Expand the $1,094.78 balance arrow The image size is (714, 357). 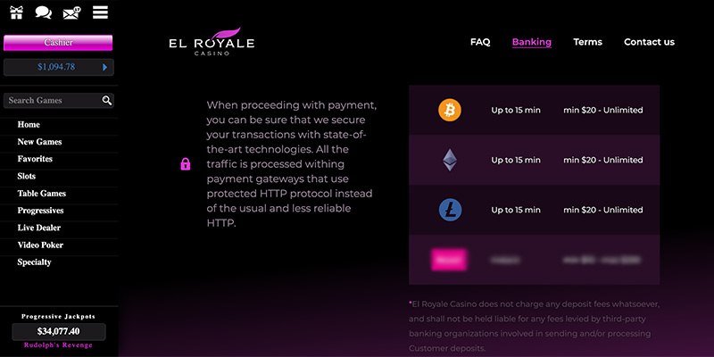(105, 67)
